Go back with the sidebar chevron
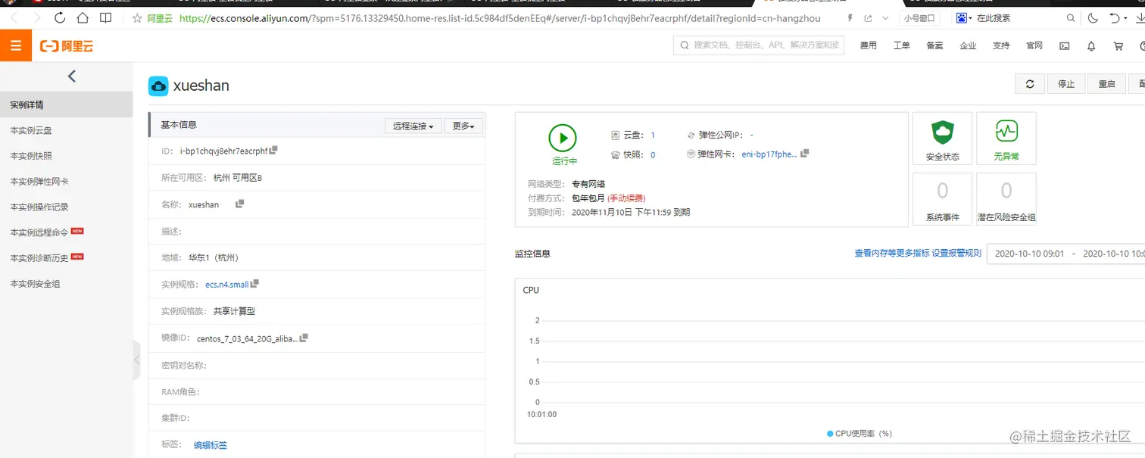Image resolution: width=1145 pixels, height=458 pixels. (x=72, y=76)
